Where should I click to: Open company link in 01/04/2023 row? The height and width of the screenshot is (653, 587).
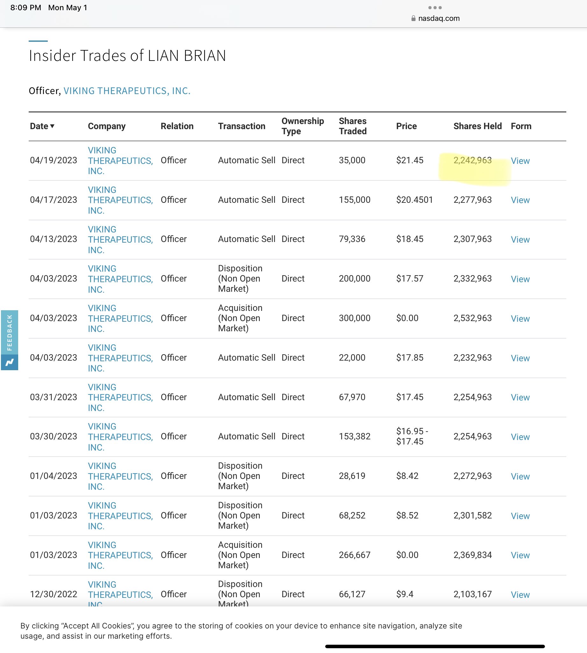(x=120, y=476)
